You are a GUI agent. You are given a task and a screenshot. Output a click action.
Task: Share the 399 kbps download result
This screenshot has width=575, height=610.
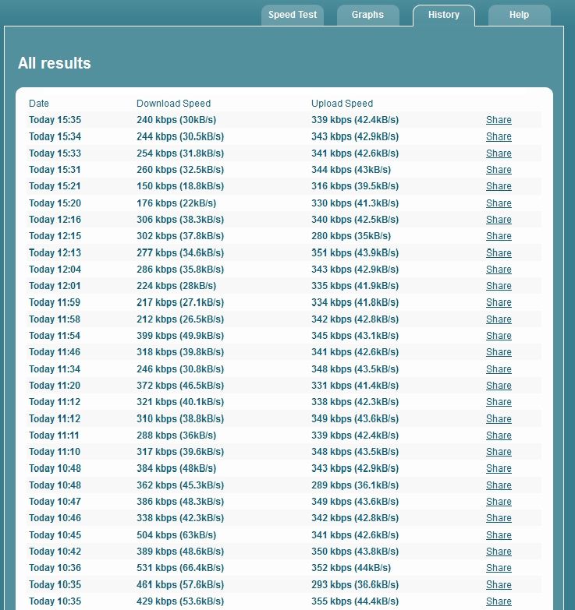499,335
